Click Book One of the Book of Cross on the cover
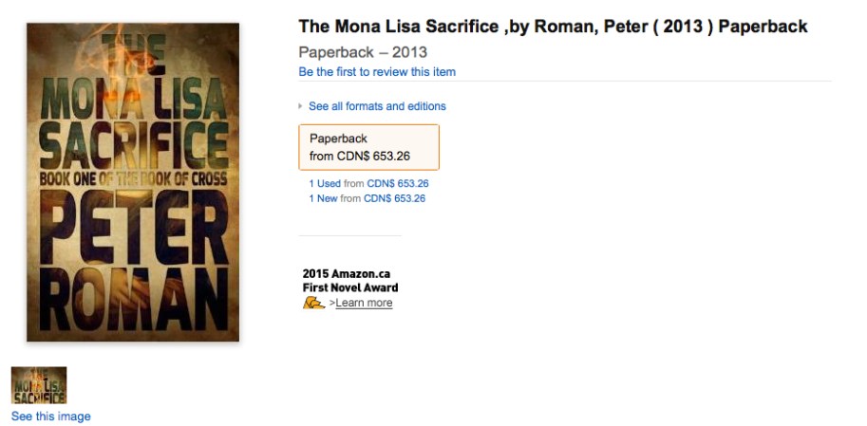 (133, 177)
